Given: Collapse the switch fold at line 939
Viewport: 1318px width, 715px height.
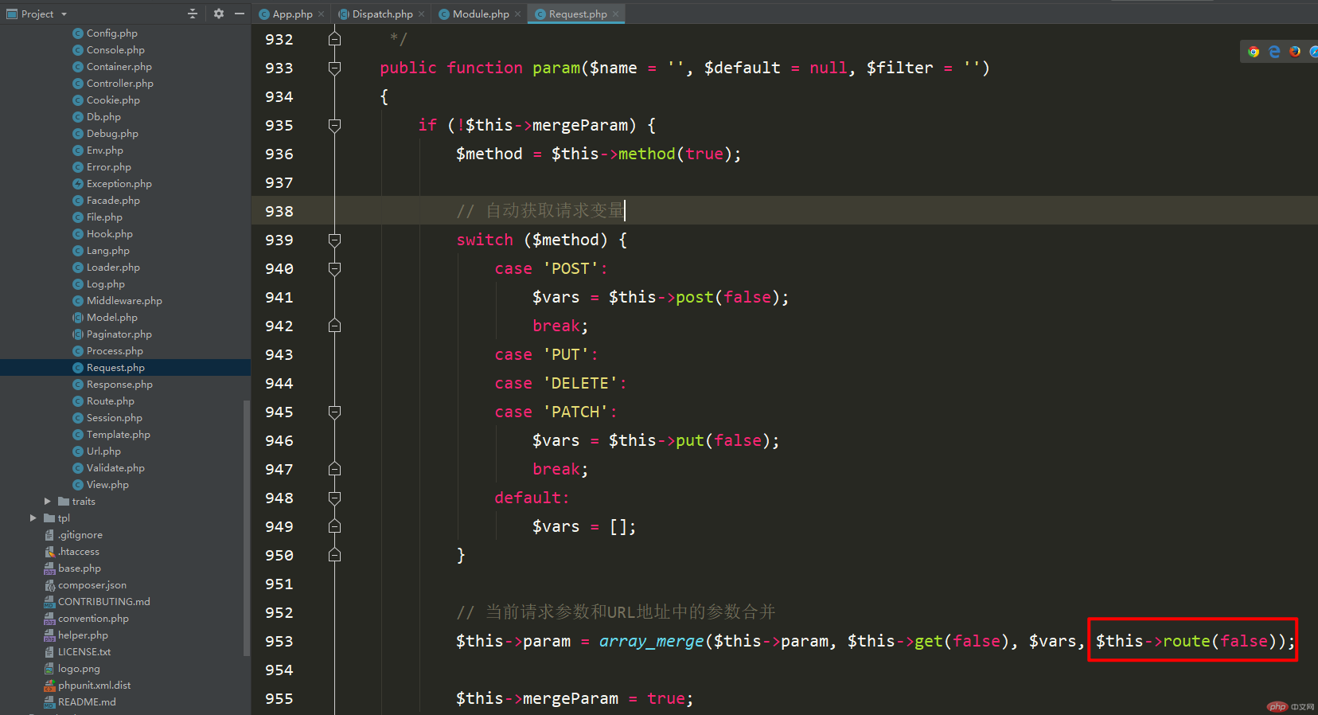Looking at the screenshot, I should 335,240.
